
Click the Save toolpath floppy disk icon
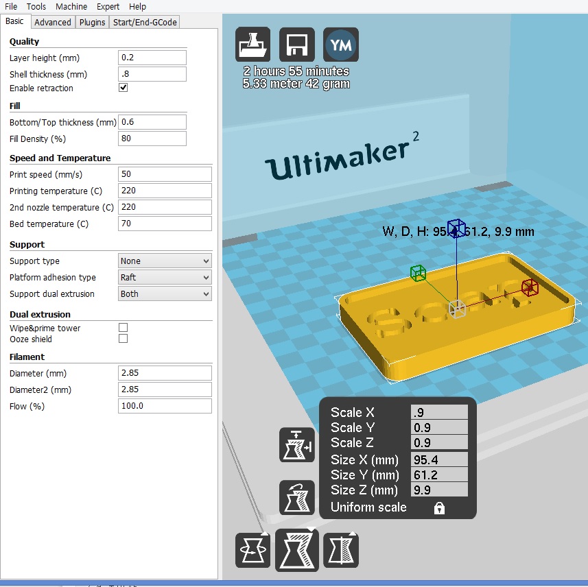tap(296, 45)
